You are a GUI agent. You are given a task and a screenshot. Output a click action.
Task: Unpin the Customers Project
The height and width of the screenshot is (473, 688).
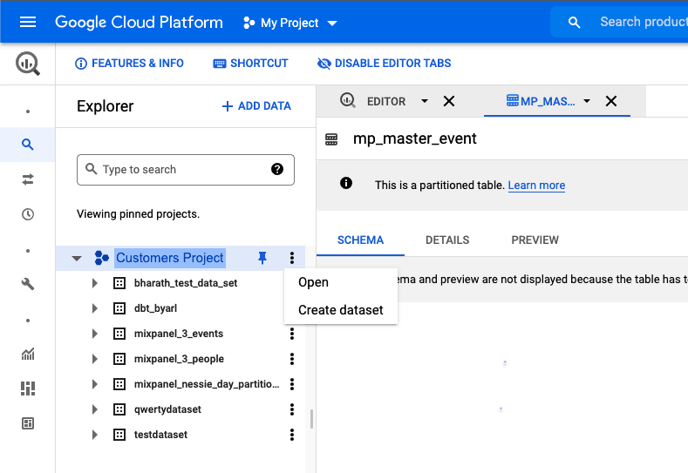tap(262, 258)
